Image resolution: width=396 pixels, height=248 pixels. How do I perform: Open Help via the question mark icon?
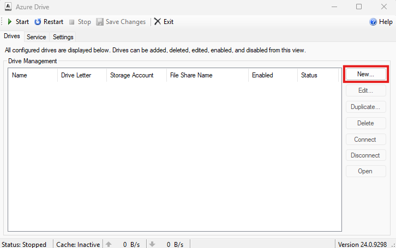373,22
